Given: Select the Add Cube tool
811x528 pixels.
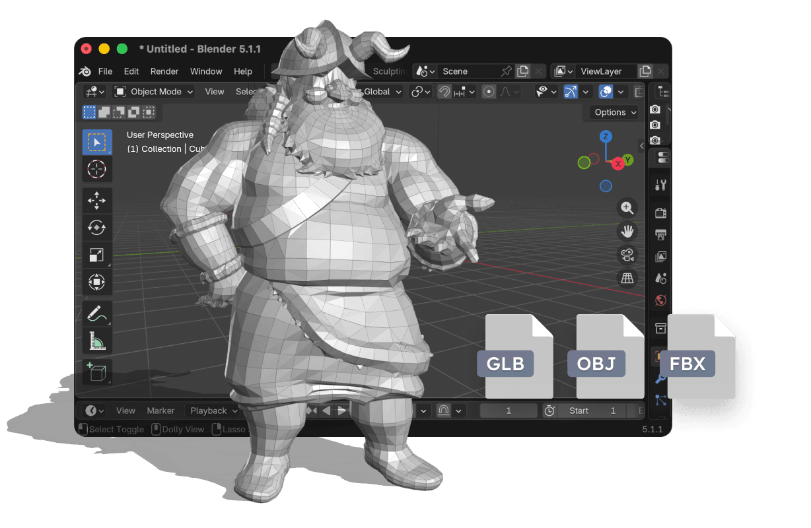Looking at the screenshot, I should 97,372.
